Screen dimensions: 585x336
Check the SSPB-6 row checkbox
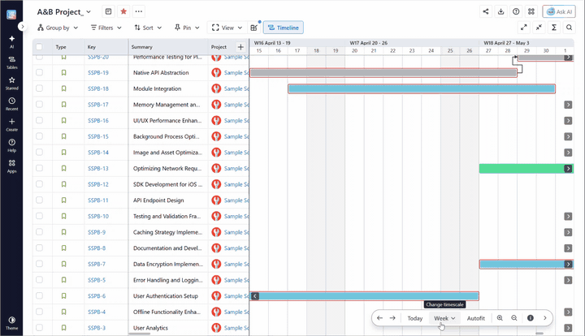pyautogui.click(x=39, y=295)
